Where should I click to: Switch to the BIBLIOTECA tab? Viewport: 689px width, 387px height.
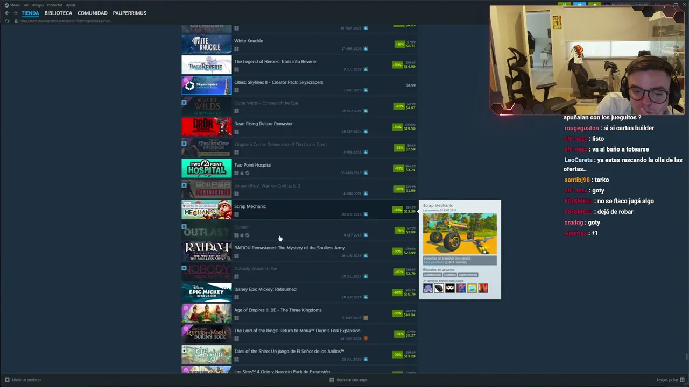[58, 13]
